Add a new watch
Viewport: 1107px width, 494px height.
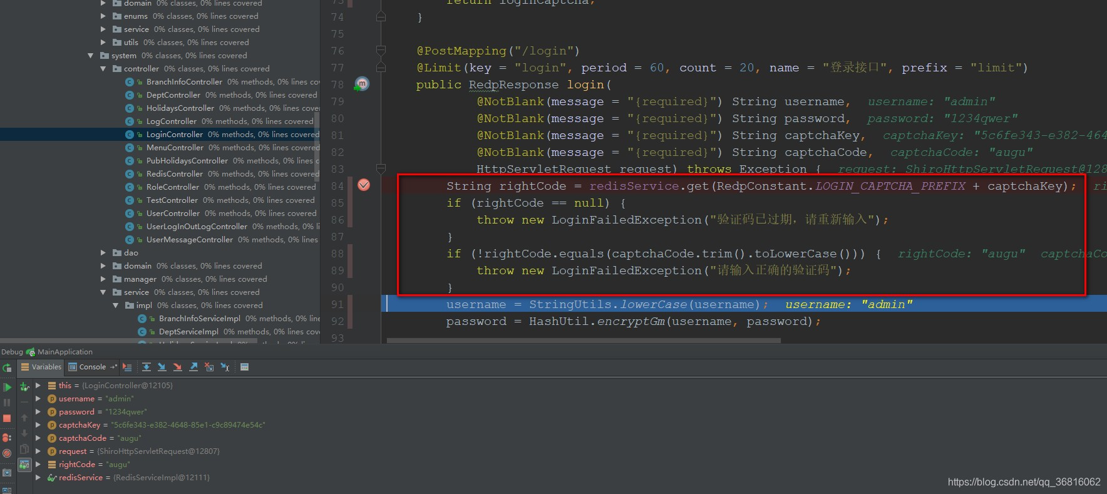24,387
